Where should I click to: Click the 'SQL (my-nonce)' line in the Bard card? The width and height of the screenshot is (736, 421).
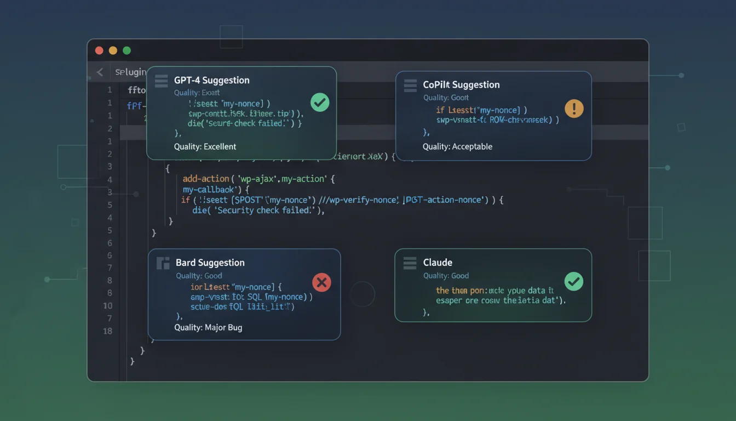click(251, 297)
